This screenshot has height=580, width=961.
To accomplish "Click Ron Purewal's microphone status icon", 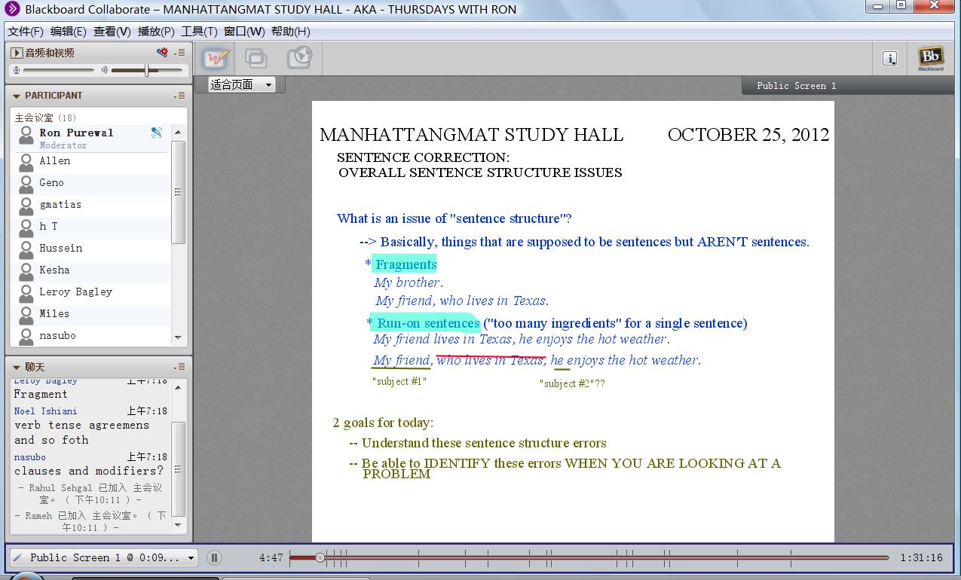I will 156,133.
